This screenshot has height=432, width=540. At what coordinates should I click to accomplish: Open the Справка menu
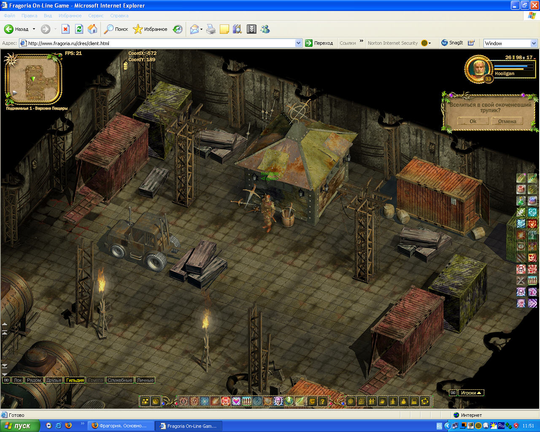pos(119,16)
